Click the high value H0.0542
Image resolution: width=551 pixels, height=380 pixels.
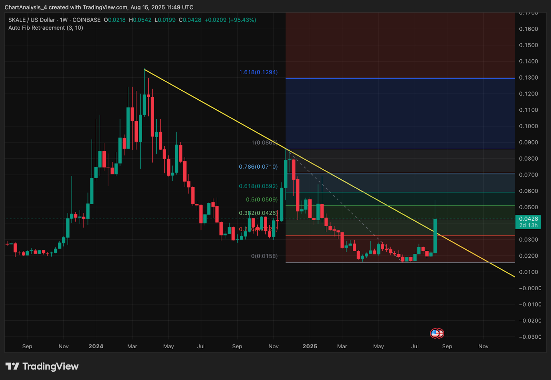[140, 20]
